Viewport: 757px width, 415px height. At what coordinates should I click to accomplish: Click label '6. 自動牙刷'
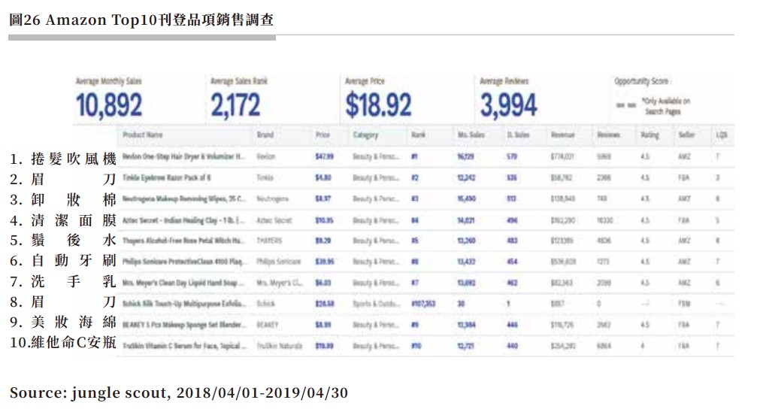[x=62, y=261]
